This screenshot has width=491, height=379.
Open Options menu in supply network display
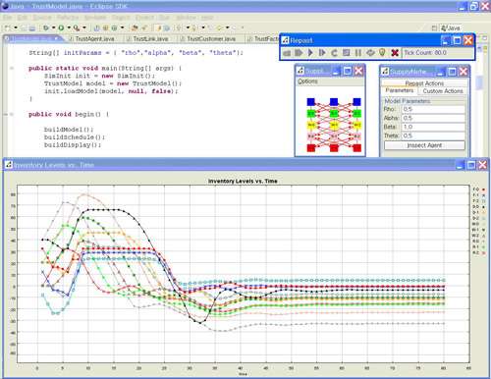[x=307, y=81]
